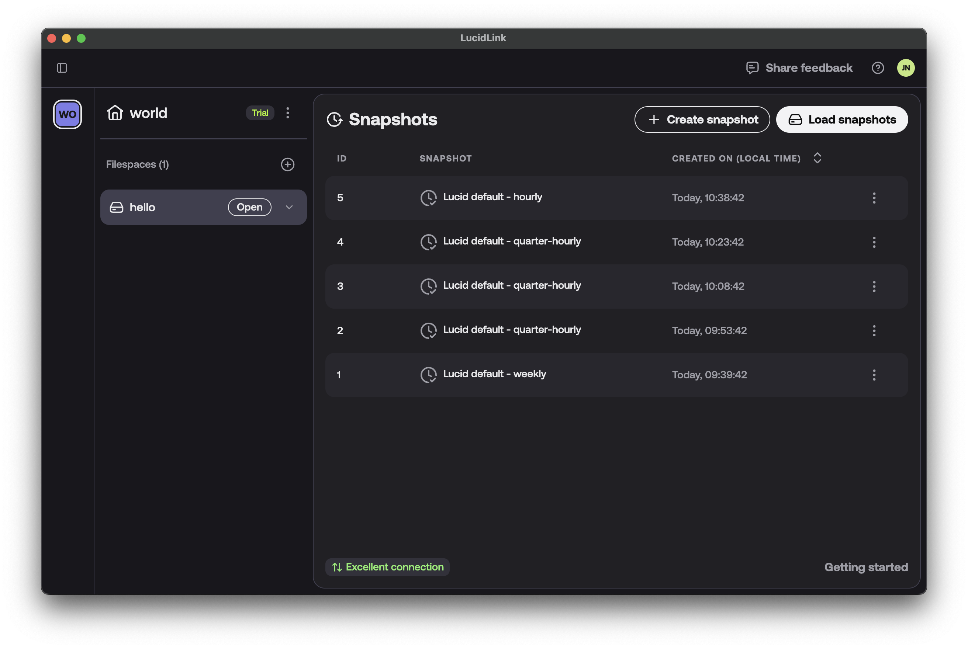Viewport: 968px width, 649px height.
Task: Click the Filespaces (1) label
Action: [x=138, y=164]
